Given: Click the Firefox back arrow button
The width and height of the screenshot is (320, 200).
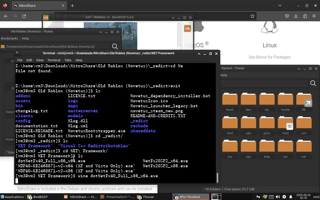Looking at the screenshot, I should 6,16.
